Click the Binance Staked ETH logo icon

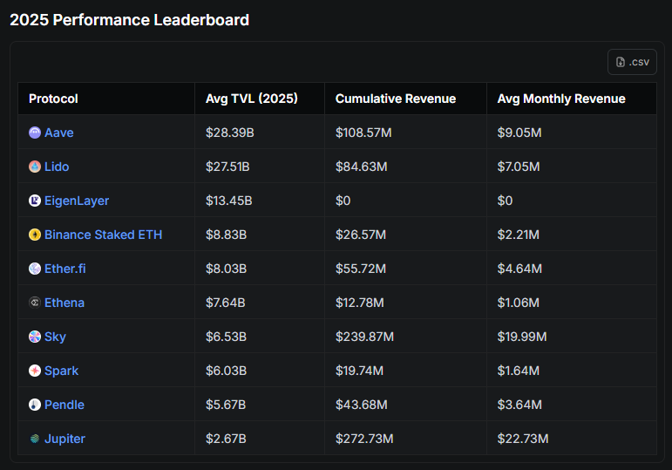[35, 235]
